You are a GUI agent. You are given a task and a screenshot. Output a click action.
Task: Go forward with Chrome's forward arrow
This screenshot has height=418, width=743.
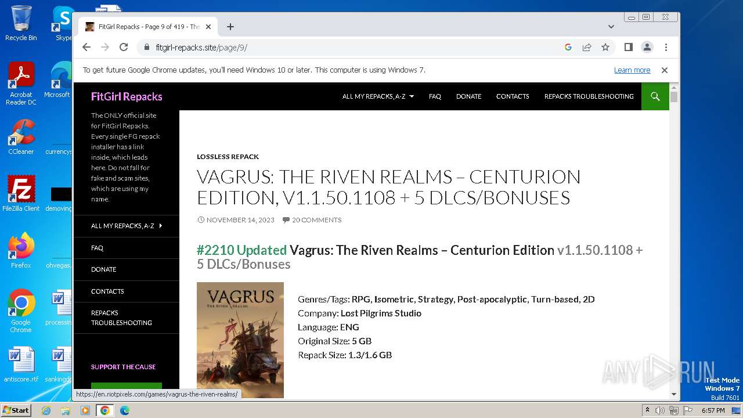click(x=105, y=47)
